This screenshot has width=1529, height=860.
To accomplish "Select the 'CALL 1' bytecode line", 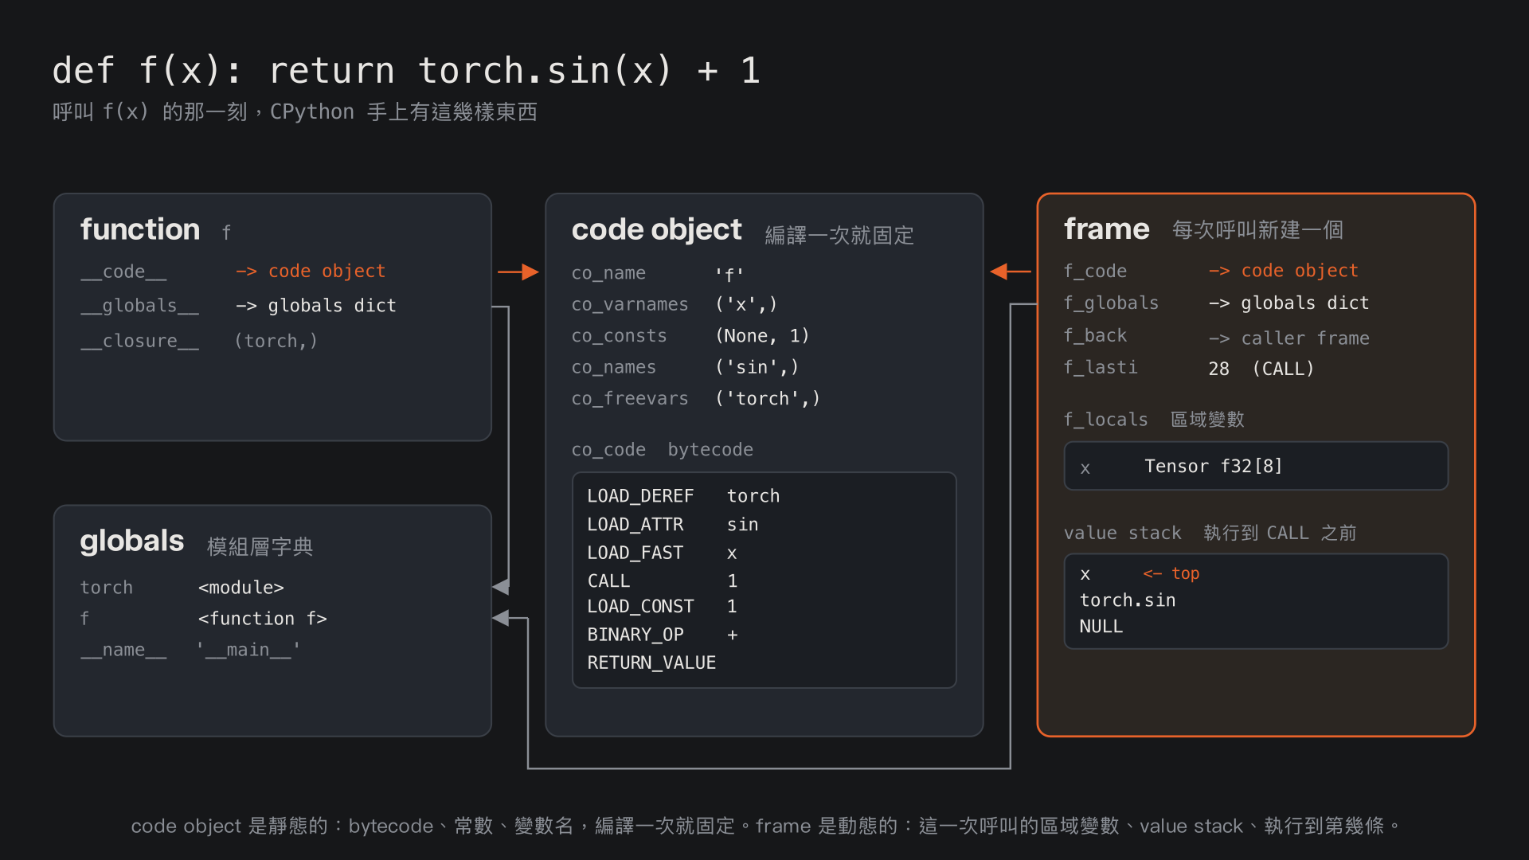I will tap(663, 581).
